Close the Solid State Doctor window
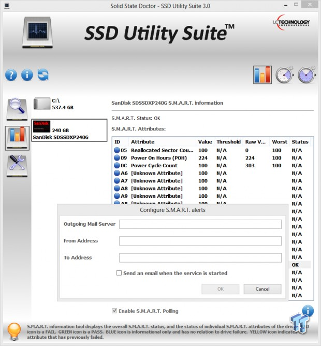Viewport: 321px width, 346px height. [x=310, y=5]
